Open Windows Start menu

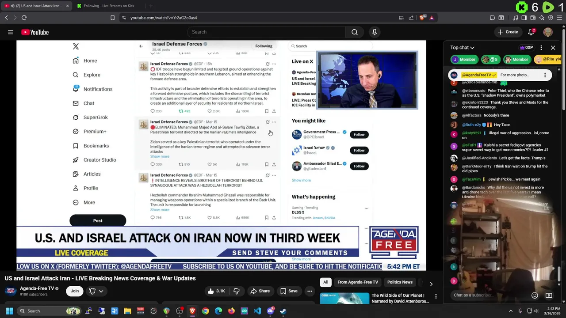pyautogui.click(x=9, y=311)
